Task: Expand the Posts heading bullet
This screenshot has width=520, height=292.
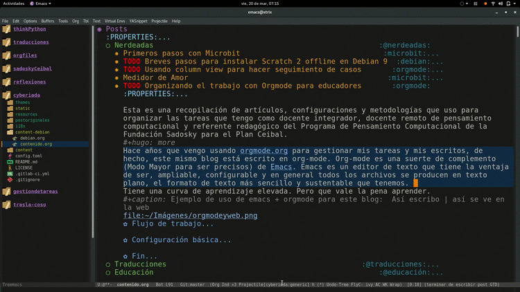Action: [99, 30]
